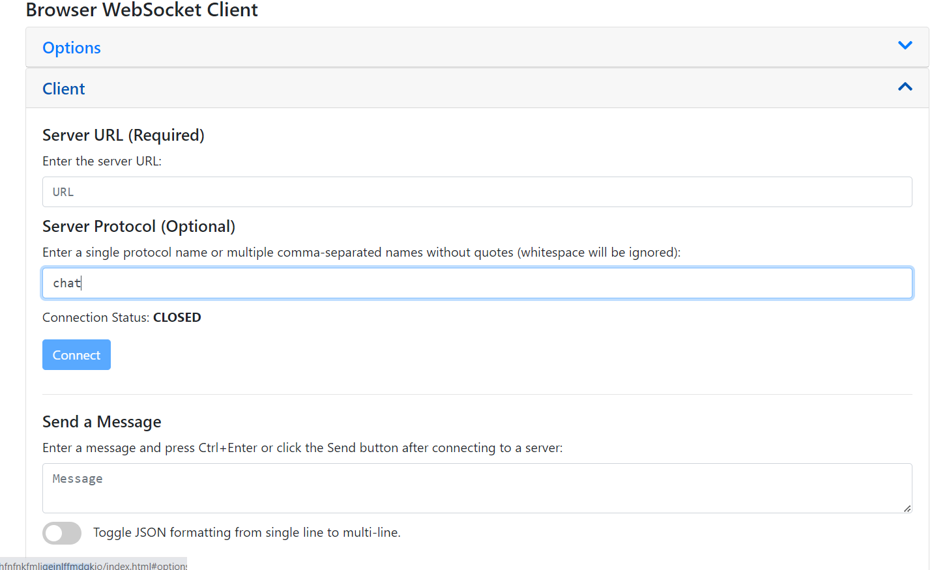
Task: Click the Message text area
Action: (x=476, y=488)
